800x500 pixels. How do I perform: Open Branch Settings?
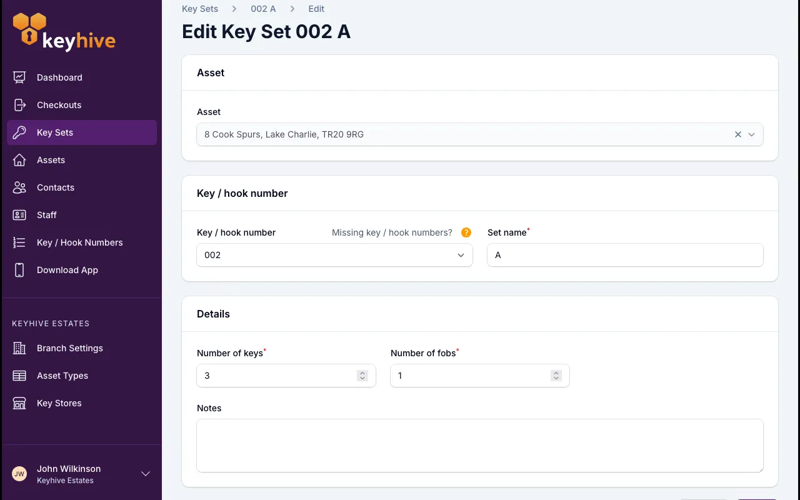pos(82,348)
